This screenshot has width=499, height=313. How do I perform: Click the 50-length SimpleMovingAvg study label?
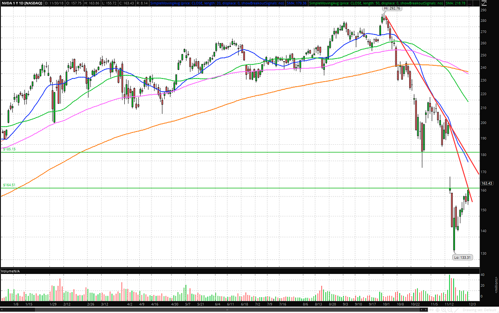tap(376, 3)
